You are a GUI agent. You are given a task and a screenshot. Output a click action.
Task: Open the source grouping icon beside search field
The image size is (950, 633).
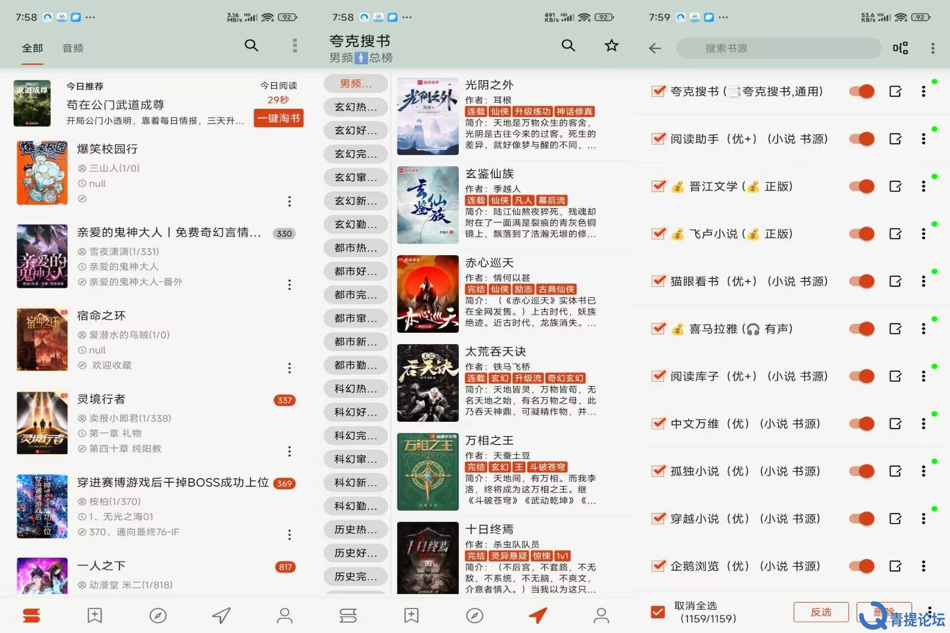900,48
